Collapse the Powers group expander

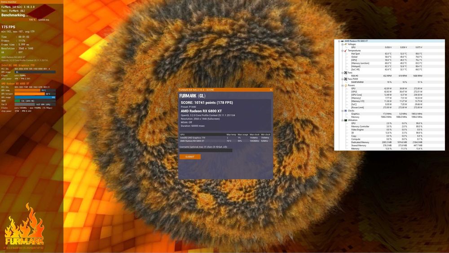[343, 86]
